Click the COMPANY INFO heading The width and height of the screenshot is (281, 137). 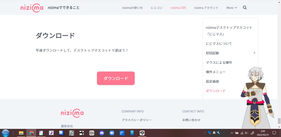[133, 111]
